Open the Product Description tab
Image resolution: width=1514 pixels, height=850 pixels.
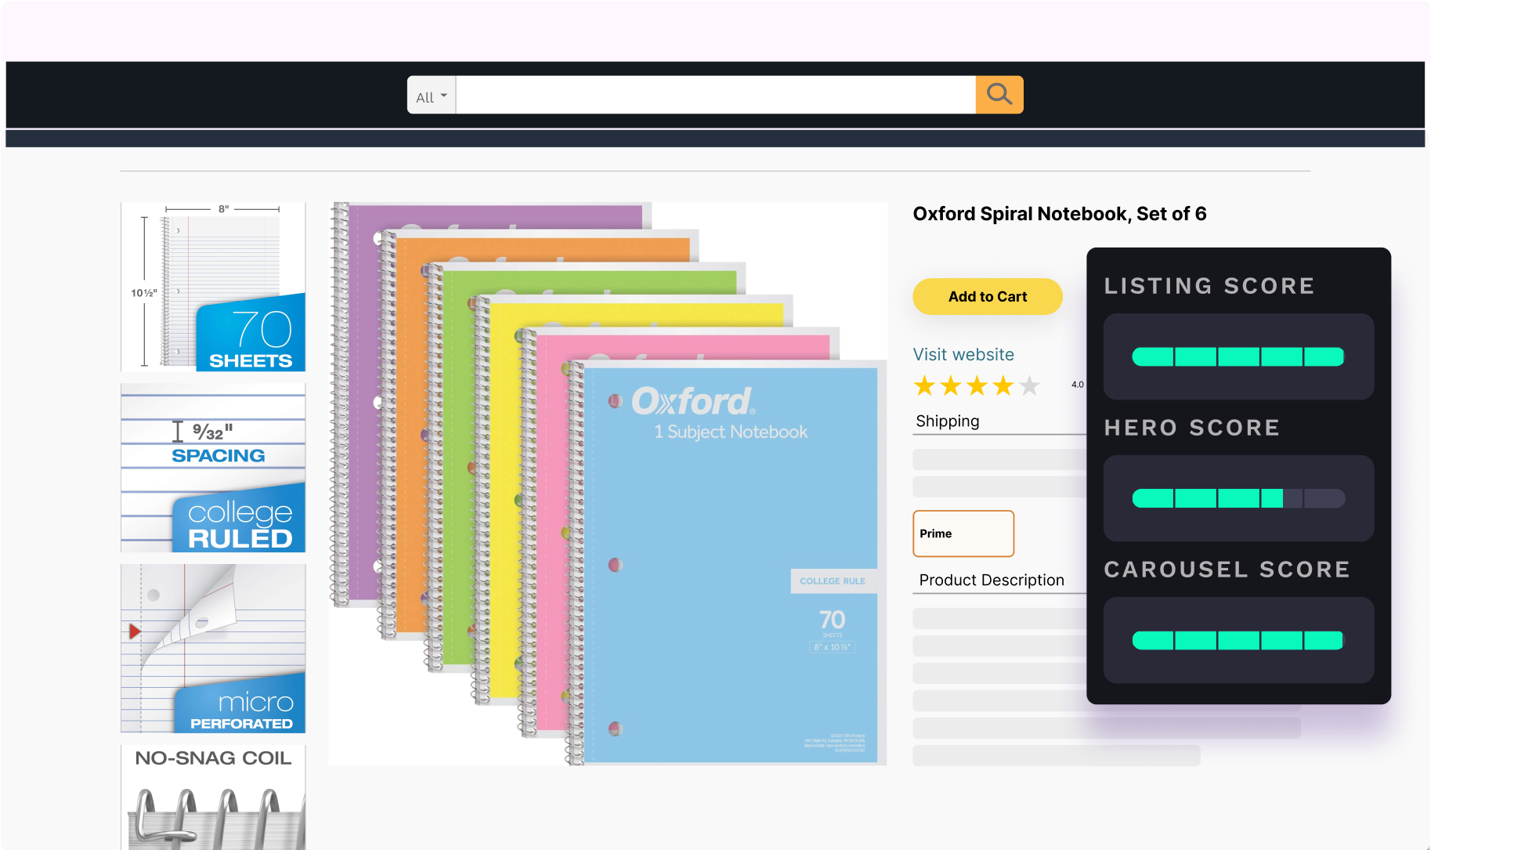click(x=991, y=581)
